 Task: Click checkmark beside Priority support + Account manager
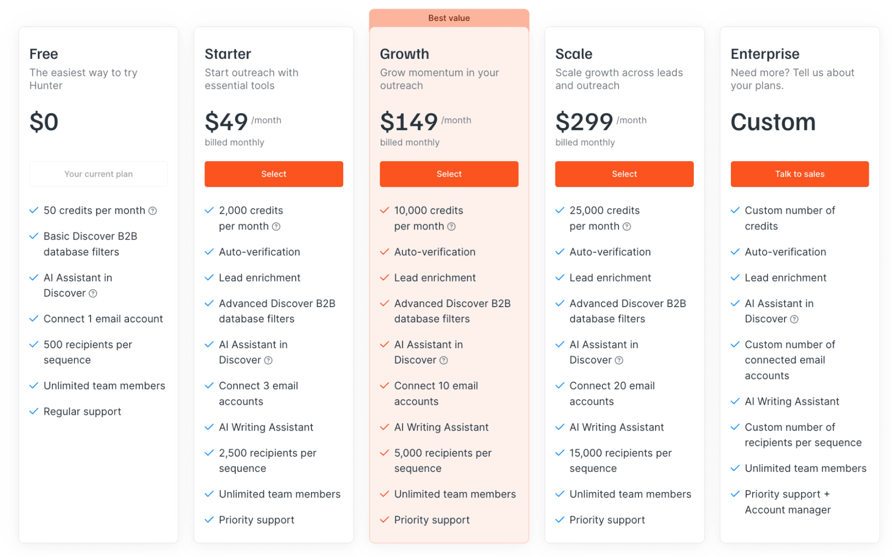[735, 494]
